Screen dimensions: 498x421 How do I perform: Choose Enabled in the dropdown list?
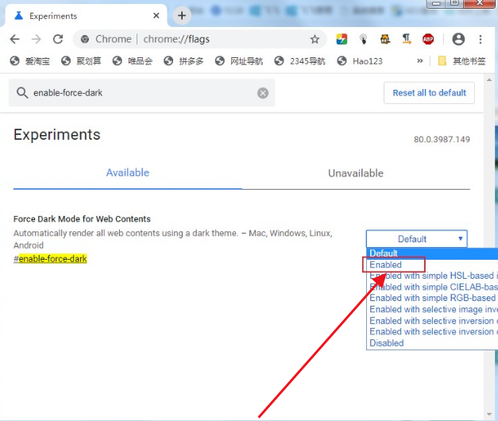(x=432, y=265)
